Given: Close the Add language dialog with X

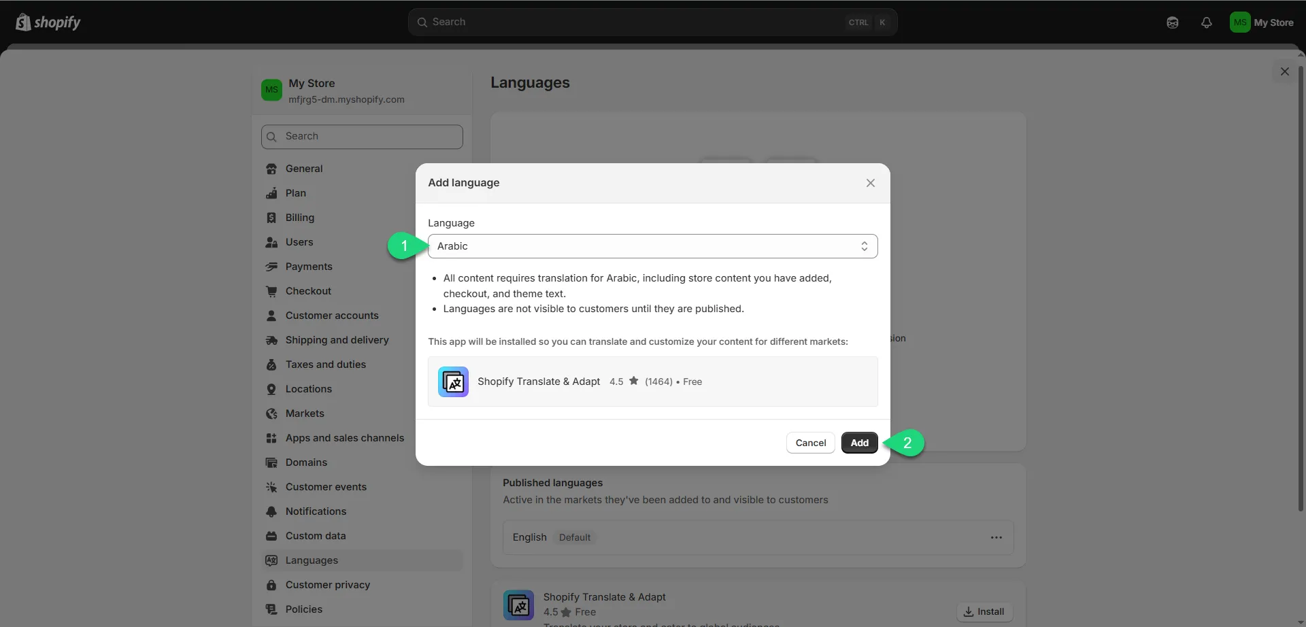Looking at the screenshot, I should (870, 183).
